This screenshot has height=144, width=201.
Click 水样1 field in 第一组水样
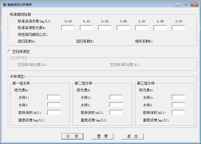pos(54,98)
